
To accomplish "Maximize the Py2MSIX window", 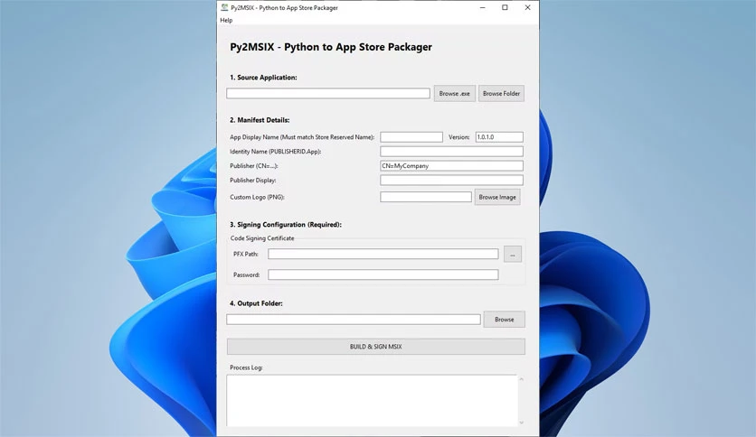I will [x=505, y=8].
